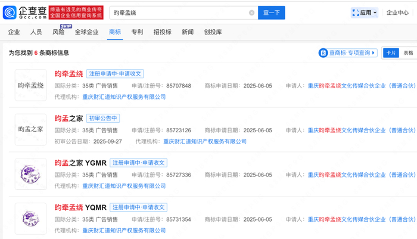Open trademark title 昀牵孟绕 with 注册申请中 status
This screenshot has height=239, width=417.
(x=69, y=74)
